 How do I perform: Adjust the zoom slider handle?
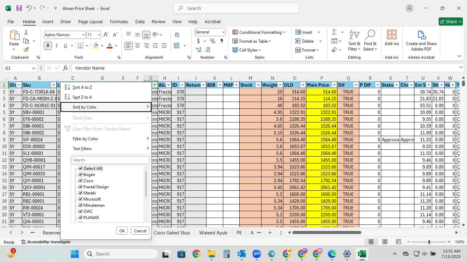coord(429,242)
